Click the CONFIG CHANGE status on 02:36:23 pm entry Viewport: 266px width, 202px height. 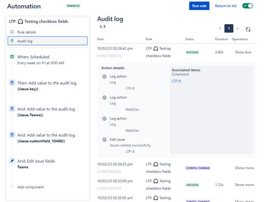click(x=198, y=168)
